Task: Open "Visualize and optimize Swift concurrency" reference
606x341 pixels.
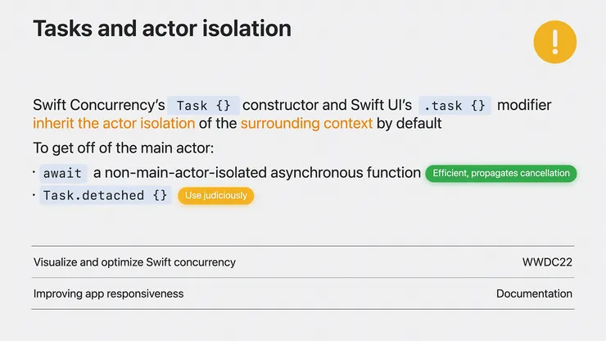Action: click(134, 262)
